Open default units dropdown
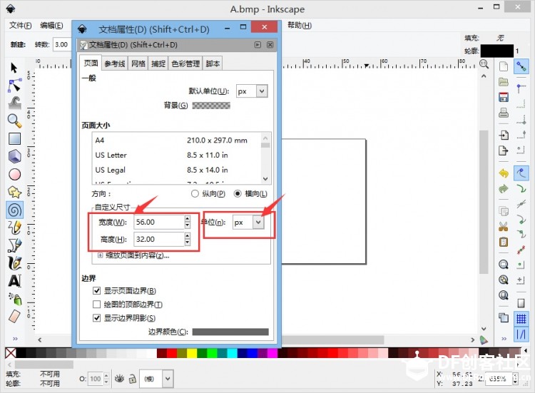 click(x=262, y=91)
